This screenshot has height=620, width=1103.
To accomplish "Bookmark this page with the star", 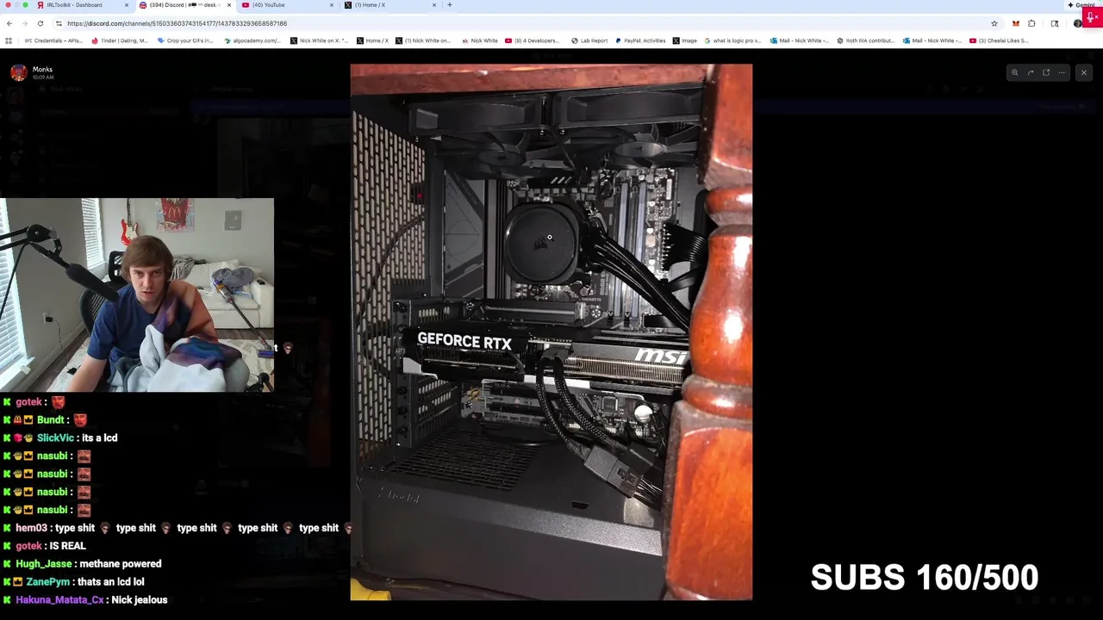I will [x=994, y=23].
